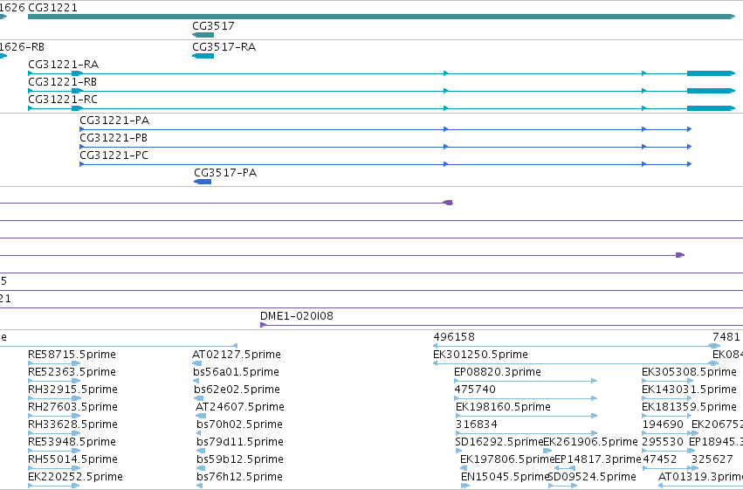
Task: Select EN15045.5prime EST label
Action: [505, 477]
